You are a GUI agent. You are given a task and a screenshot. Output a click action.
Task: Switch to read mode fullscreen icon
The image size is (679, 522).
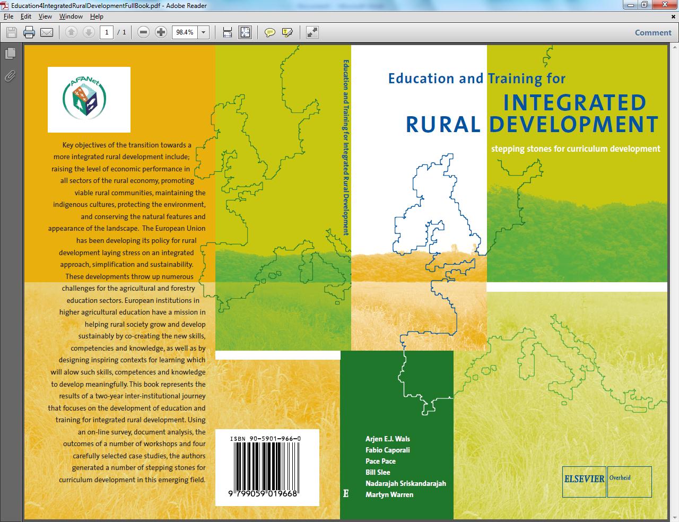click(312, 32)
